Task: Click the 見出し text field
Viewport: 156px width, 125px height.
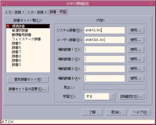Action: (115, 87)
